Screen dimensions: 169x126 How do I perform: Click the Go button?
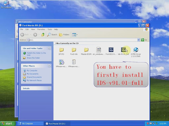click(x=144, y=40)
